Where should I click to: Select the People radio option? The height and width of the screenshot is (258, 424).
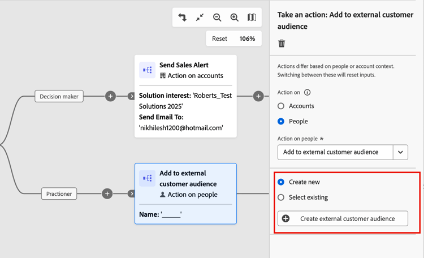pyautogui.click(x=281, y=121)
